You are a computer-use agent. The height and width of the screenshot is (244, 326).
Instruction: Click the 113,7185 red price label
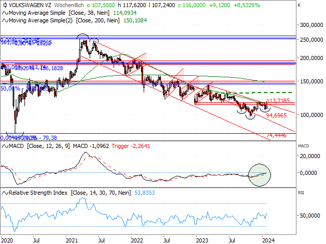[x=278, y=101]
